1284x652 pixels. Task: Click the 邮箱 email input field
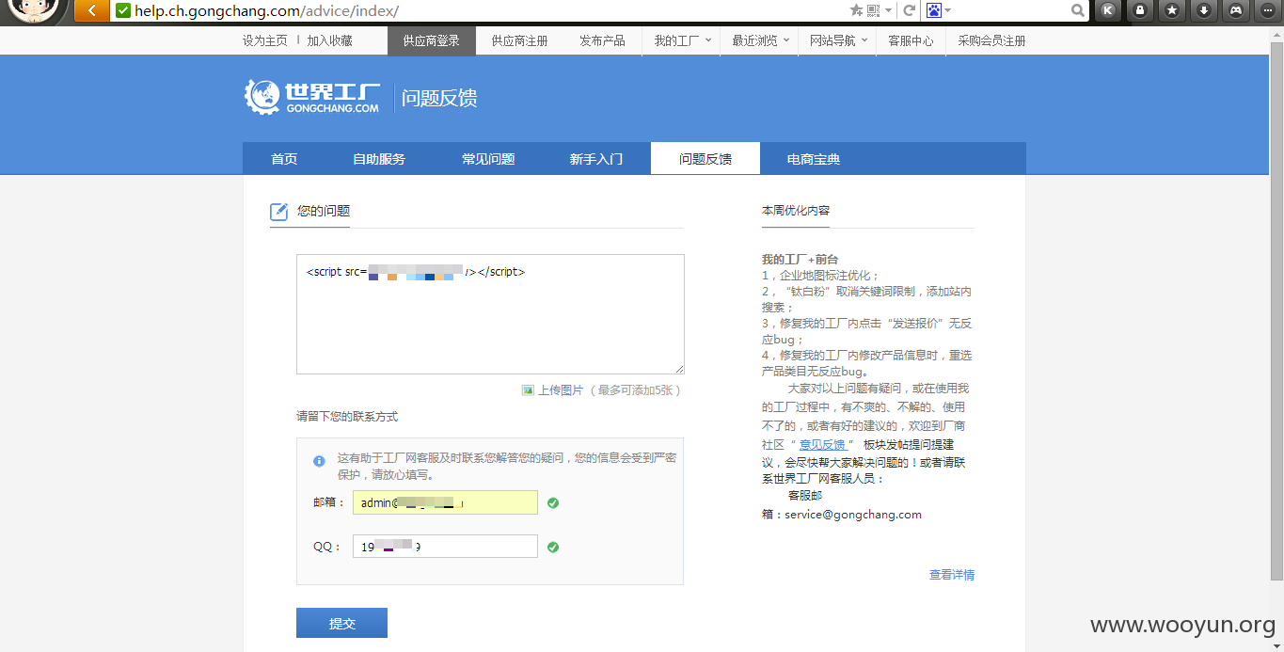[x=445, y=502]
